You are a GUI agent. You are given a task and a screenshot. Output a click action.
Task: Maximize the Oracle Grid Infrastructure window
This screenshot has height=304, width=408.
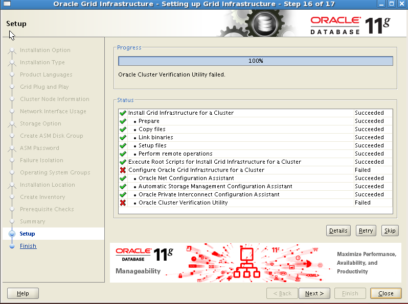[391, 4]
